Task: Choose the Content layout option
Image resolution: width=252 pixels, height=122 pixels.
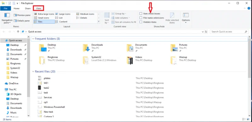Action: pos(61,22)
